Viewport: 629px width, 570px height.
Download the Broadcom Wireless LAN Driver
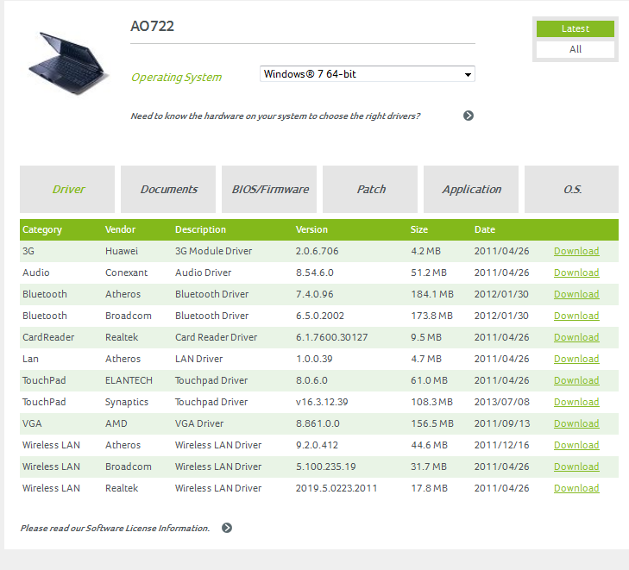(576, 467)
